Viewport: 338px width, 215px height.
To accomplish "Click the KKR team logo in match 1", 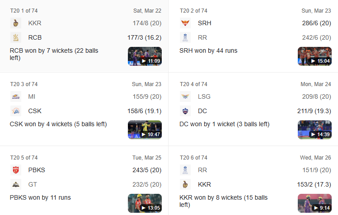I will (16, 23).
